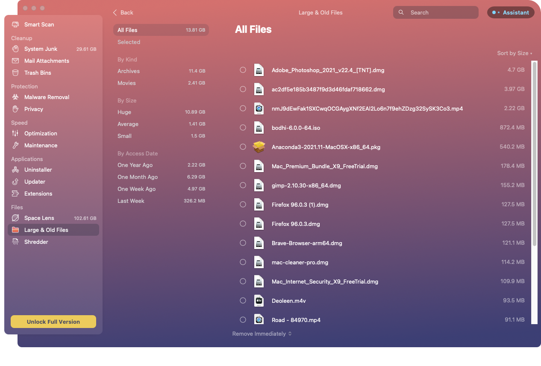
Task: Filter by Small size
Action: [x=161, y=136]
